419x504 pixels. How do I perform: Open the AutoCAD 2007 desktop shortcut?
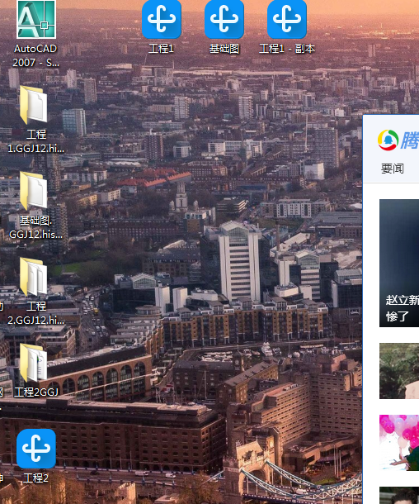coord(36,19)
